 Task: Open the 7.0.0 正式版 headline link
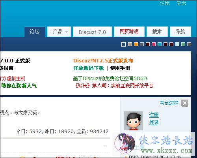[x=15, y=61]
